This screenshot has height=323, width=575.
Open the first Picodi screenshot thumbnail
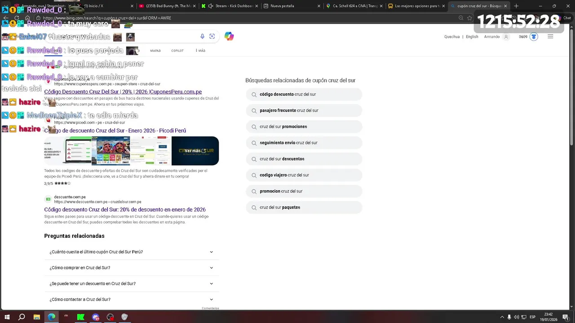67,151
